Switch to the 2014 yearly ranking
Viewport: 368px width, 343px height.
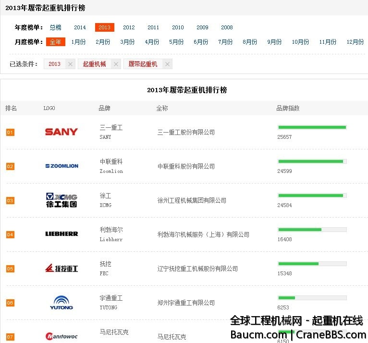(x=80, y=27)
